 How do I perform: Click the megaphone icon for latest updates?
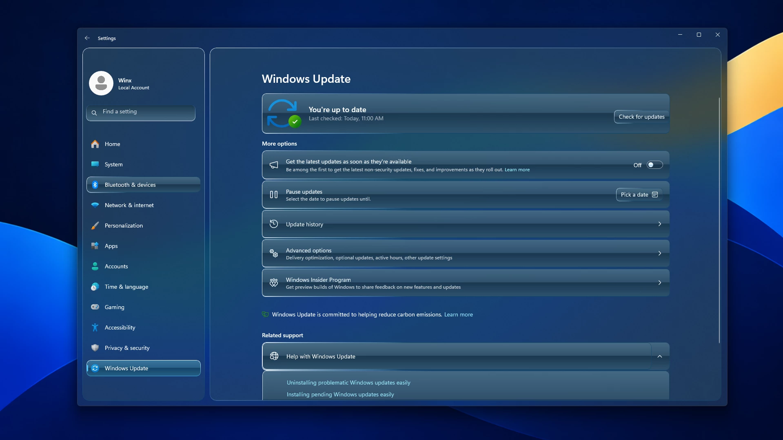pyautogui.click(x=274, y=165)
